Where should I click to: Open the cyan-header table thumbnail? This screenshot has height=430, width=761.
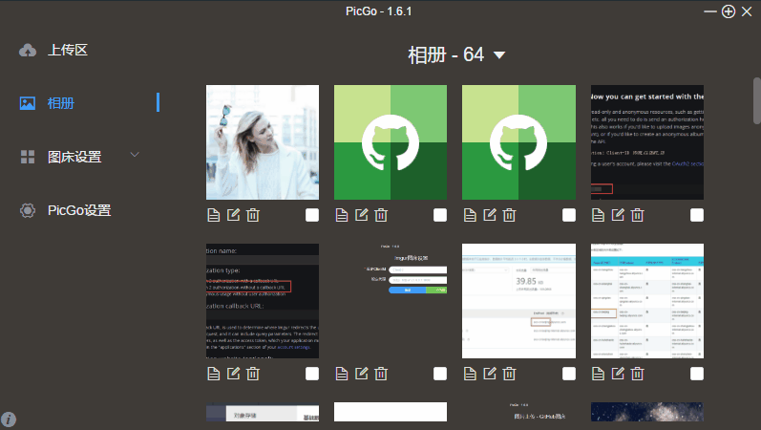pyautogui.click(x=647, y=301)
